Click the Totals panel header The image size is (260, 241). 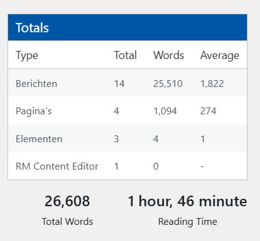click(x=128, y=27)
